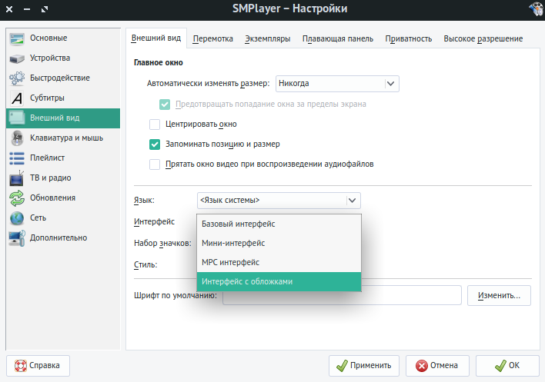Enable the Центрировать окно checkbox

point(155,124)
